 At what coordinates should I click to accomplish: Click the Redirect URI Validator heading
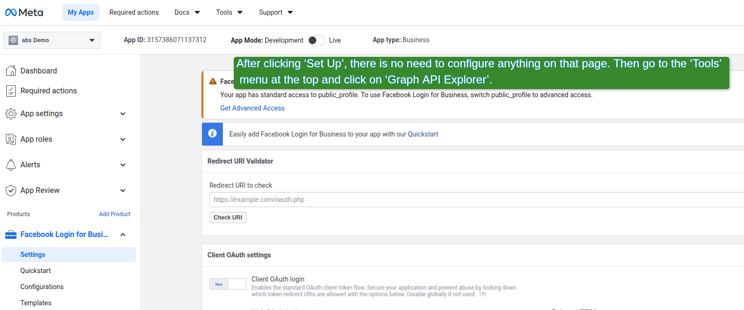coord(240,161)
